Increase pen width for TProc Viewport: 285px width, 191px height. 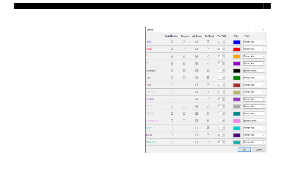(x=223, y=41)
